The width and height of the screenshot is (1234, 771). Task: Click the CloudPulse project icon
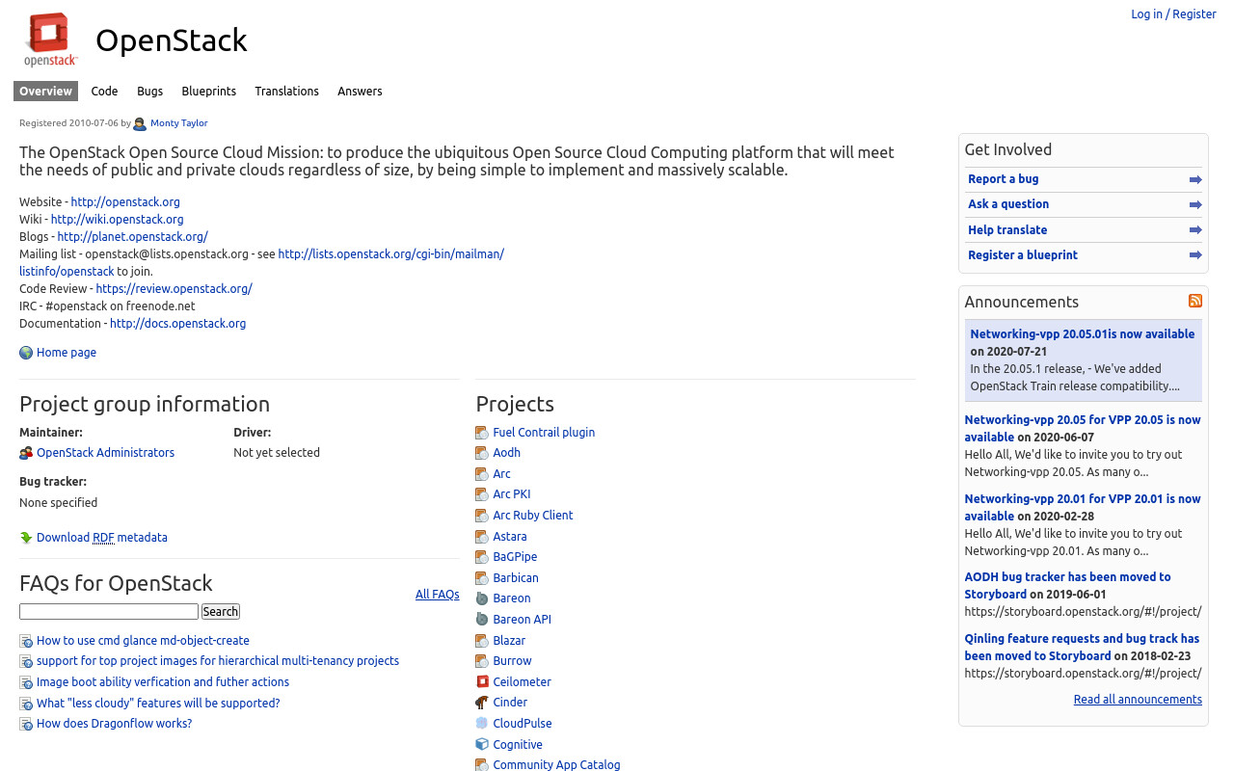click(x=482, y=724)
